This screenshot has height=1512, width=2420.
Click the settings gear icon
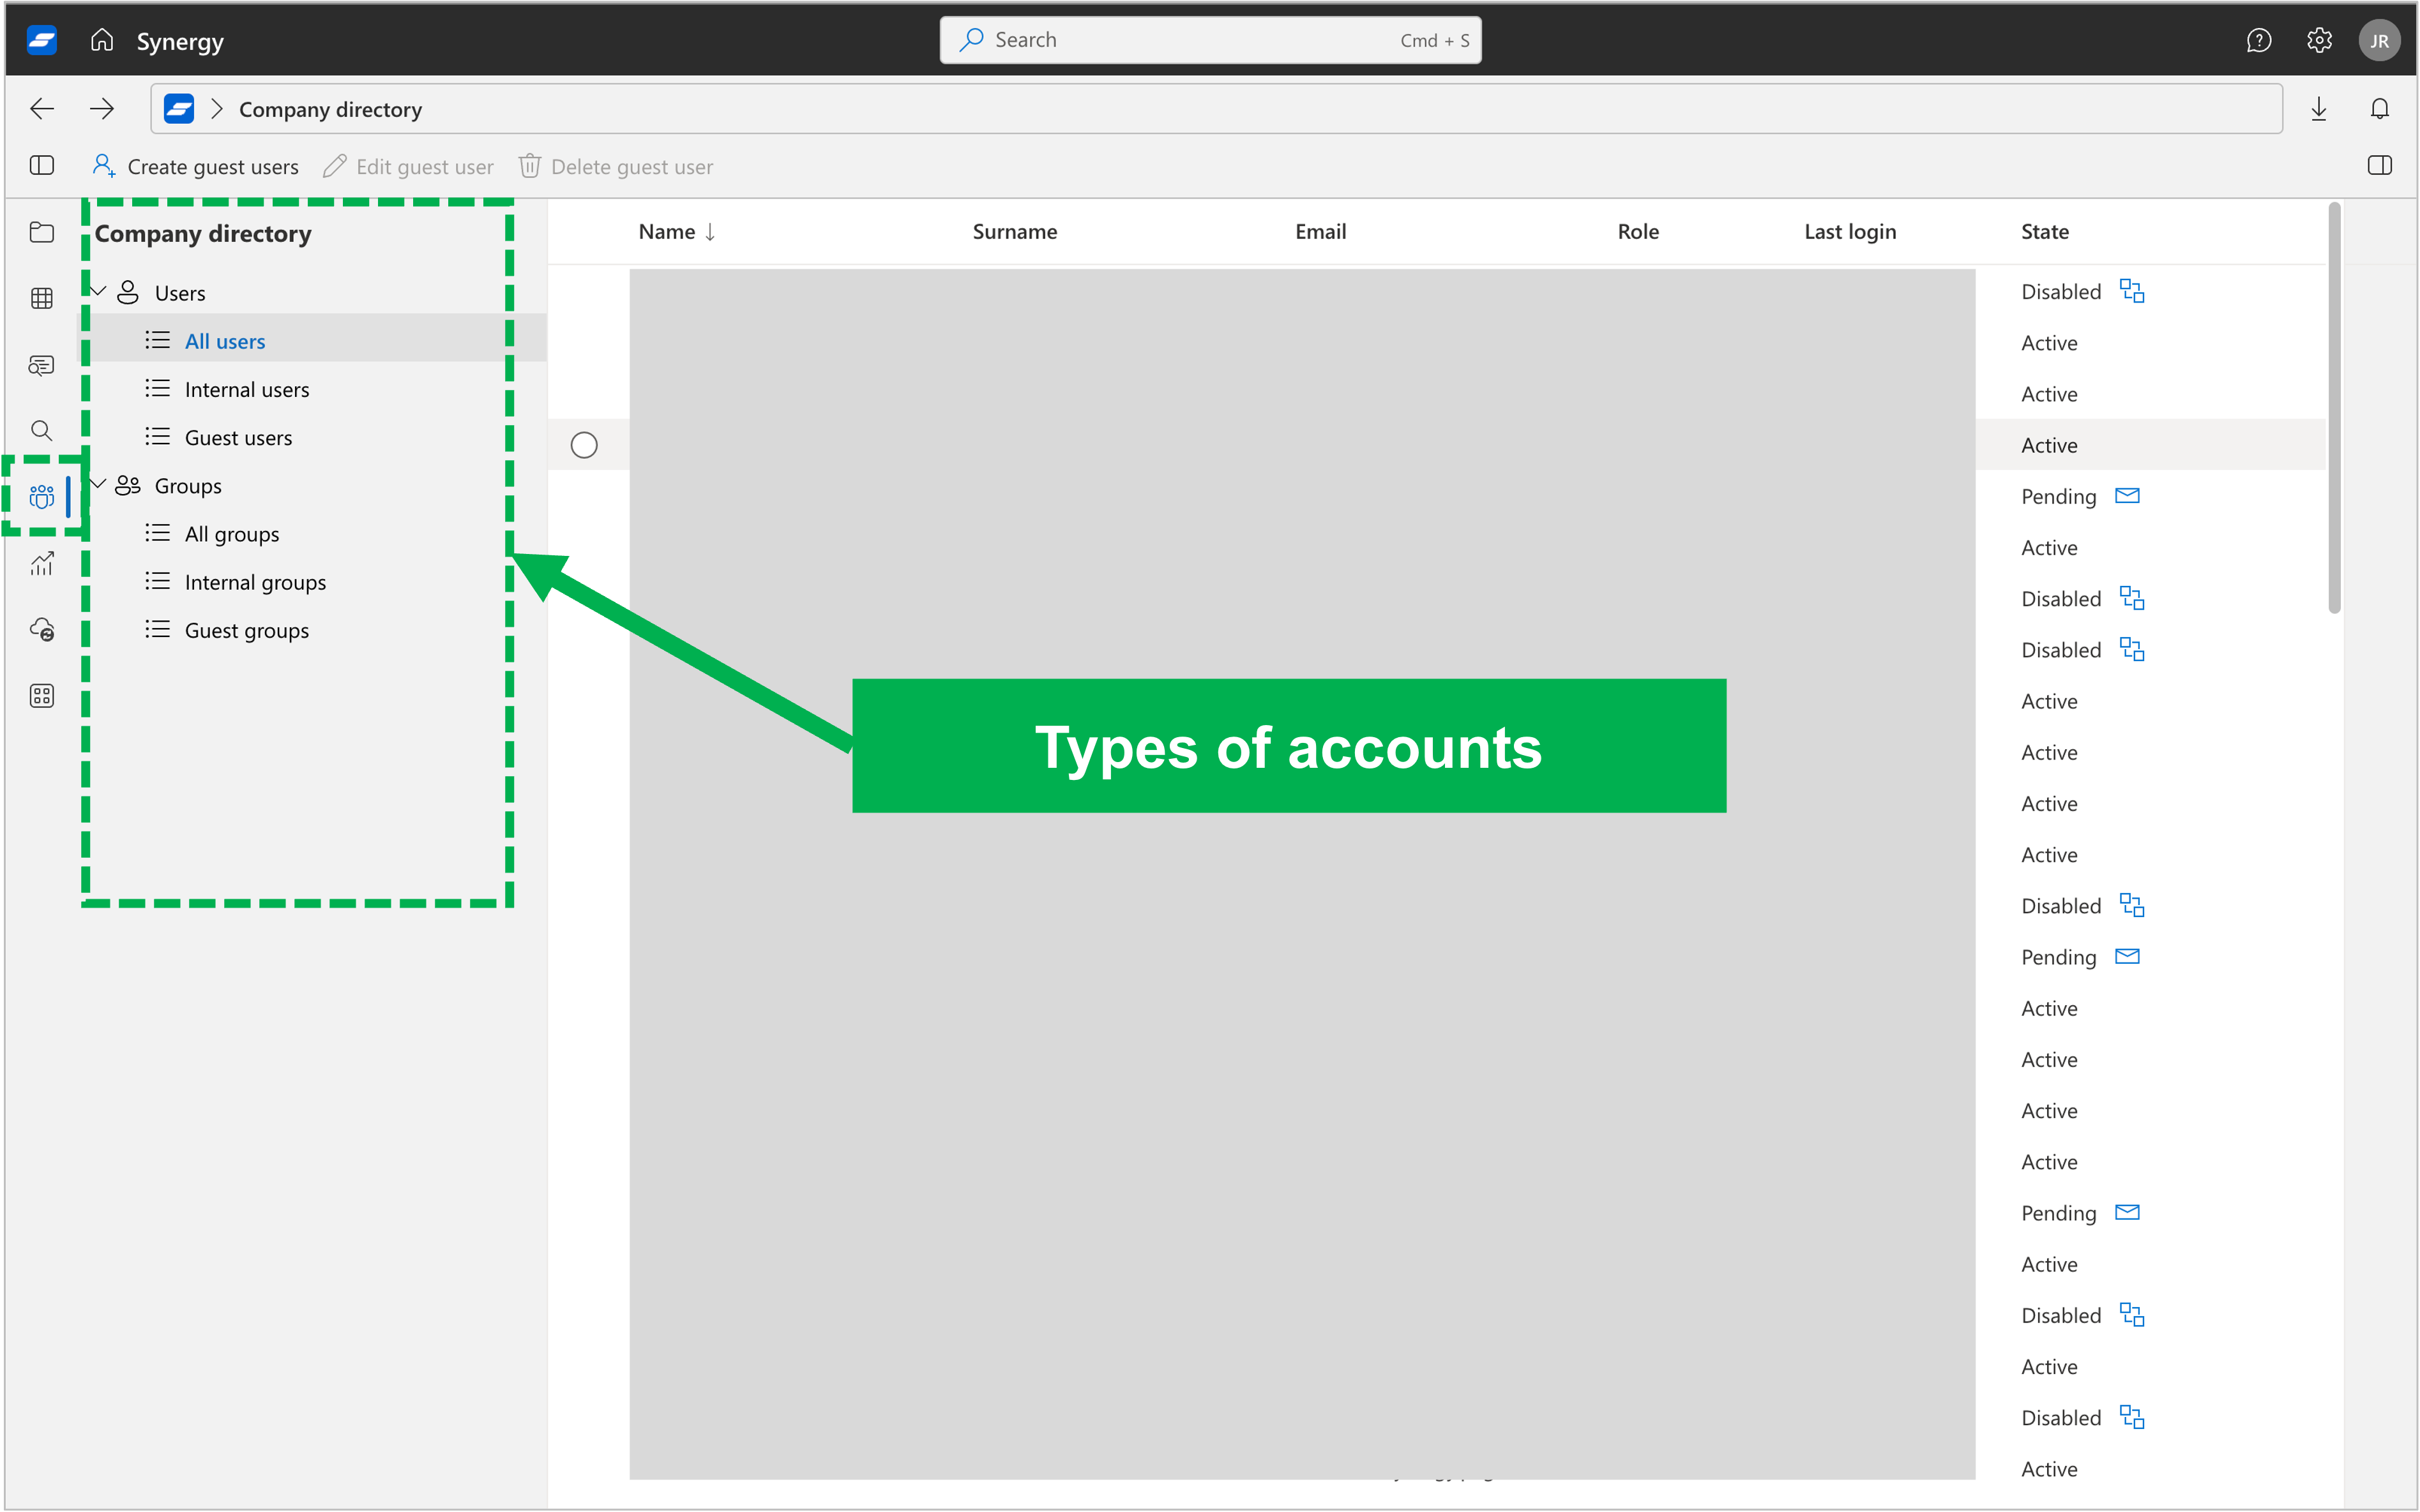2319,38
